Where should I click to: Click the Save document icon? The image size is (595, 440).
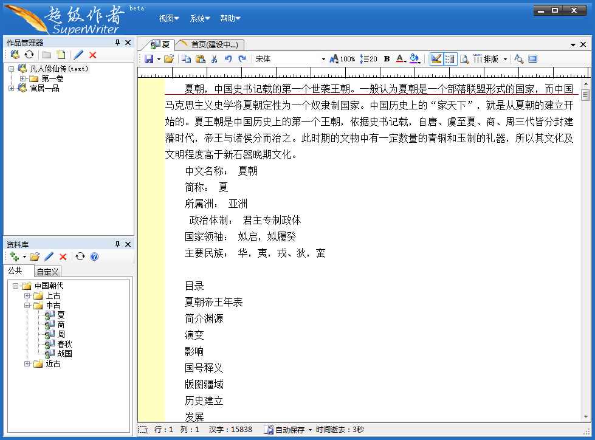tap(149, 58)
